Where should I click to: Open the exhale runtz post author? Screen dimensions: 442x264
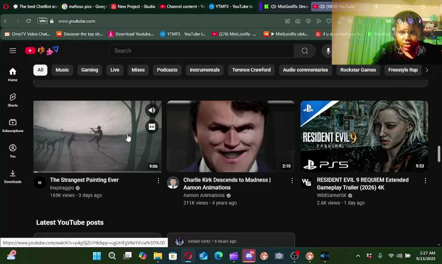pos(199,241)
